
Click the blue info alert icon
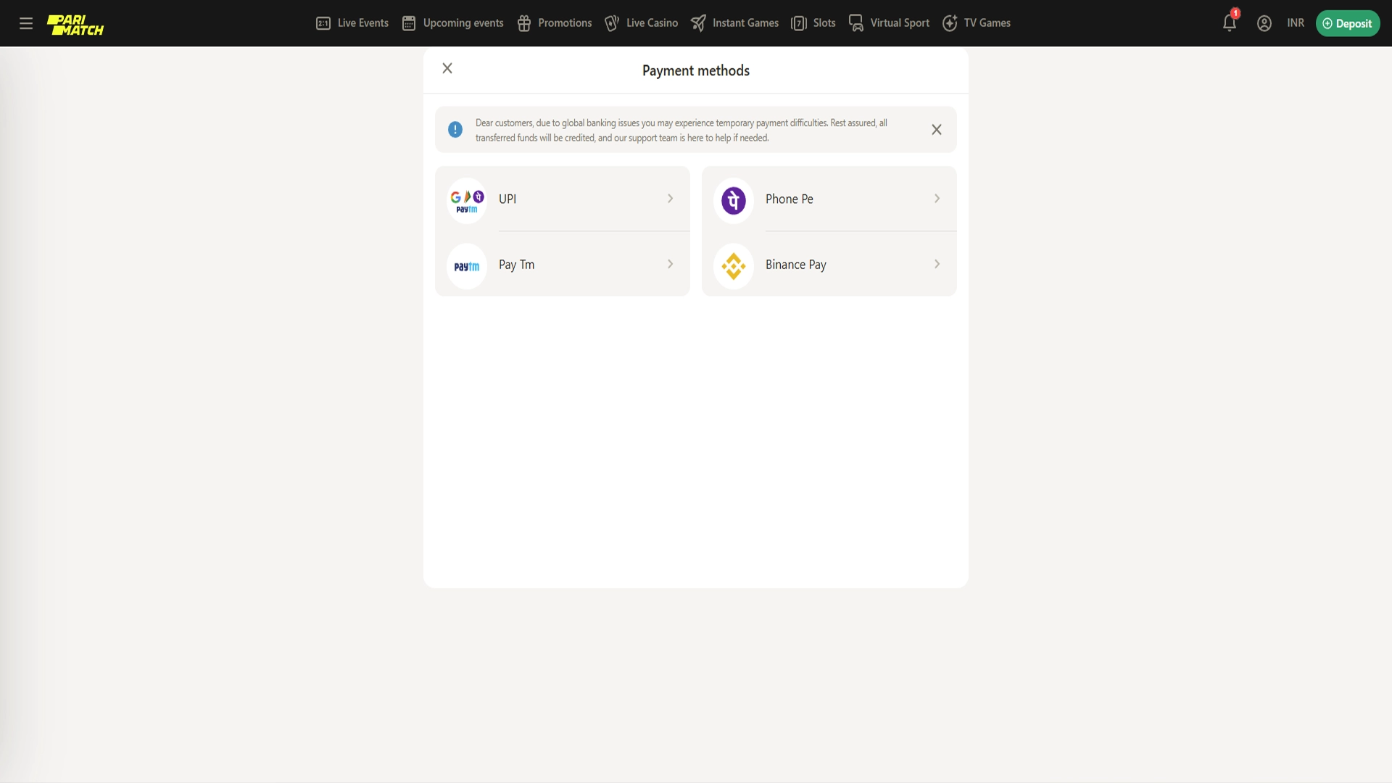(455, 130)
